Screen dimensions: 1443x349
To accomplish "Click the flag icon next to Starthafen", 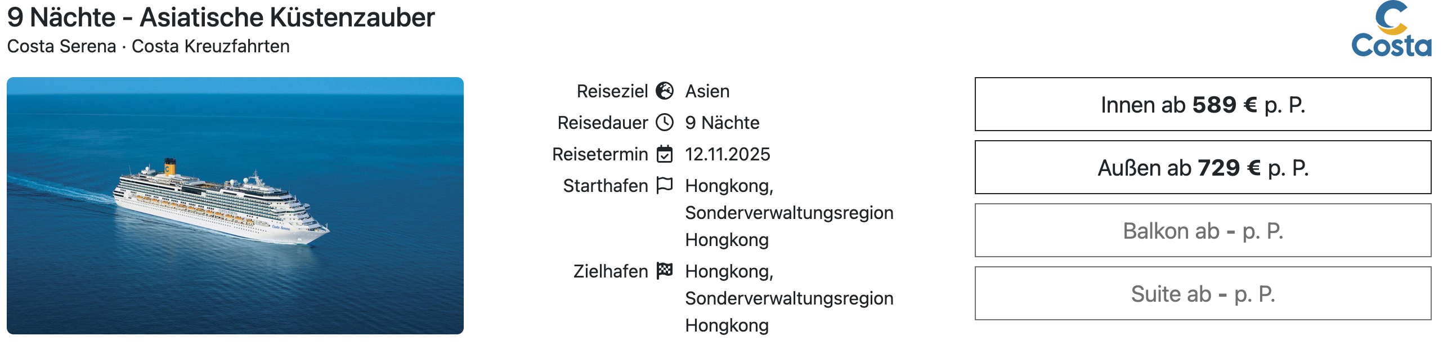I will [x=665, y=185].
